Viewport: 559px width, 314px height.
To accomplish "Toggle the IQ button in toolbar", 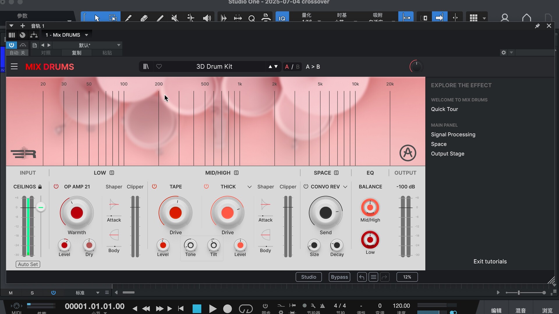I will [x=282, y=18].
